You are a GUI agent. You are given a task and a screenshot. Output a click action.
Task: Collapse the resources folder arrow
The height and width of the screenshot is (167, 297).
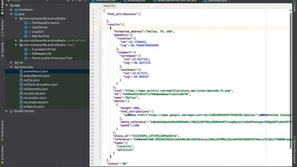tap(11, 67)
